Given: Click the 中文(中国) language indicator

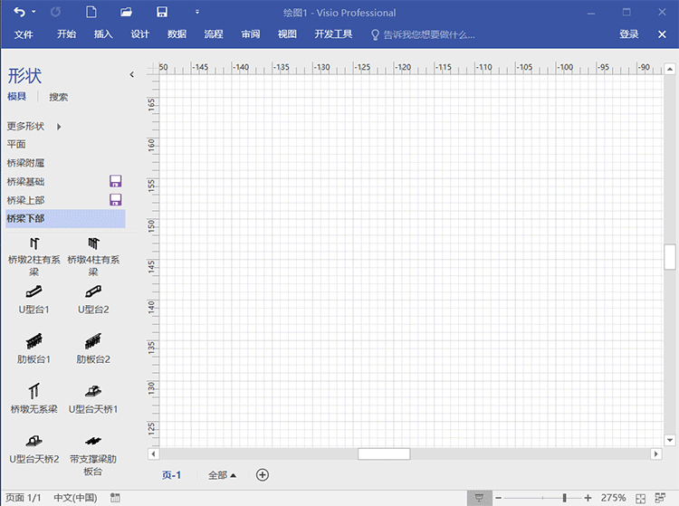Looking at the screenshot, I should click(x=75, y=498).
